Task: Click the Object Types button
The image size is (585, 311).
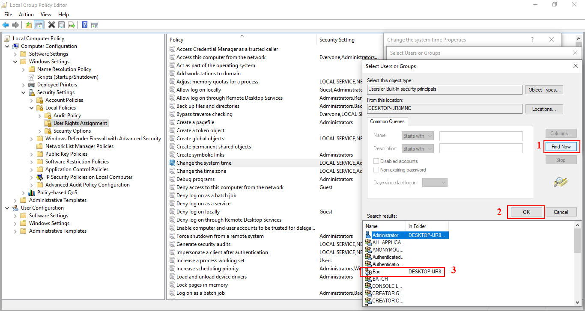Action: [x=544, y=90]
